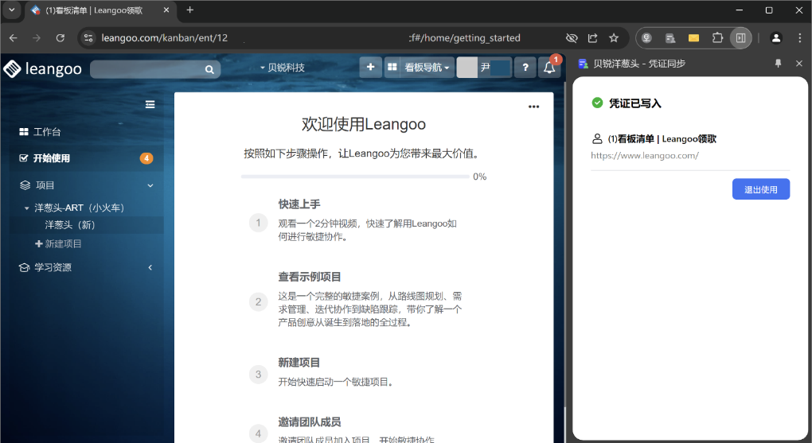Screen dimensions: 812x443
Task: Open the question mark help button
Action: pyautogui.click(x=525, y=68)
